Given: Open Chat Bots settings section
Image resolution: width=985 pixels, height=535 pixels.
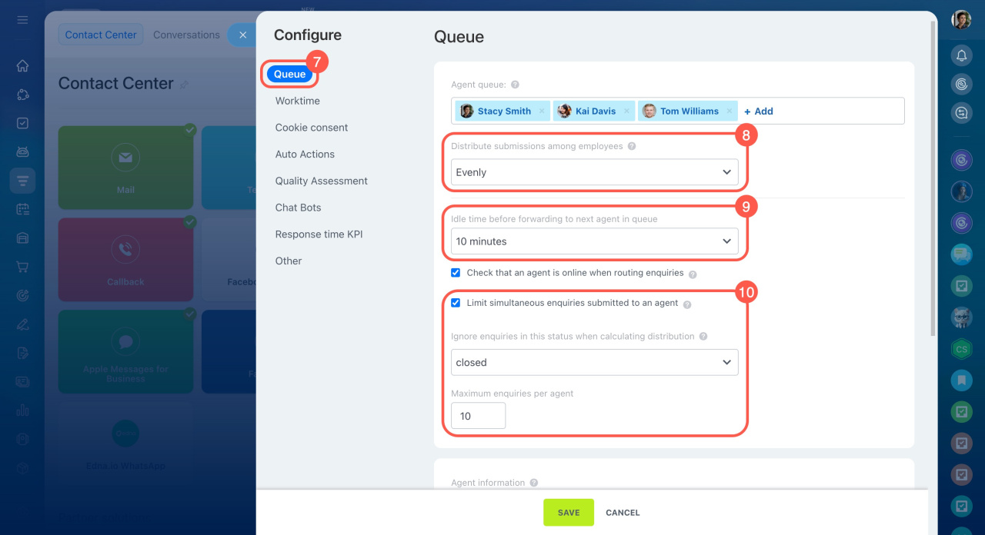Looking at the screenshot, I should (x=298, y=208).
